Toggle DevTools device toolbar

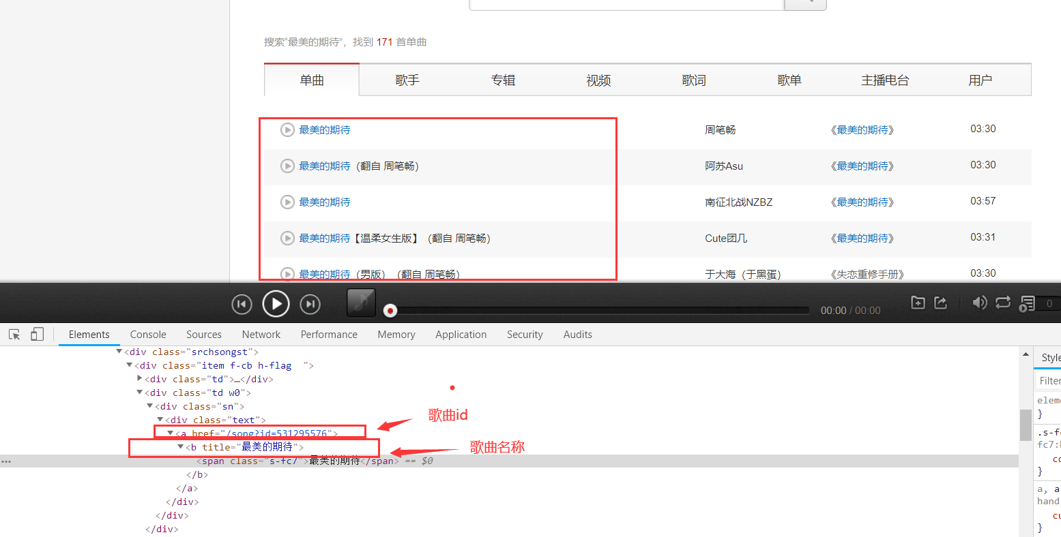37,334
